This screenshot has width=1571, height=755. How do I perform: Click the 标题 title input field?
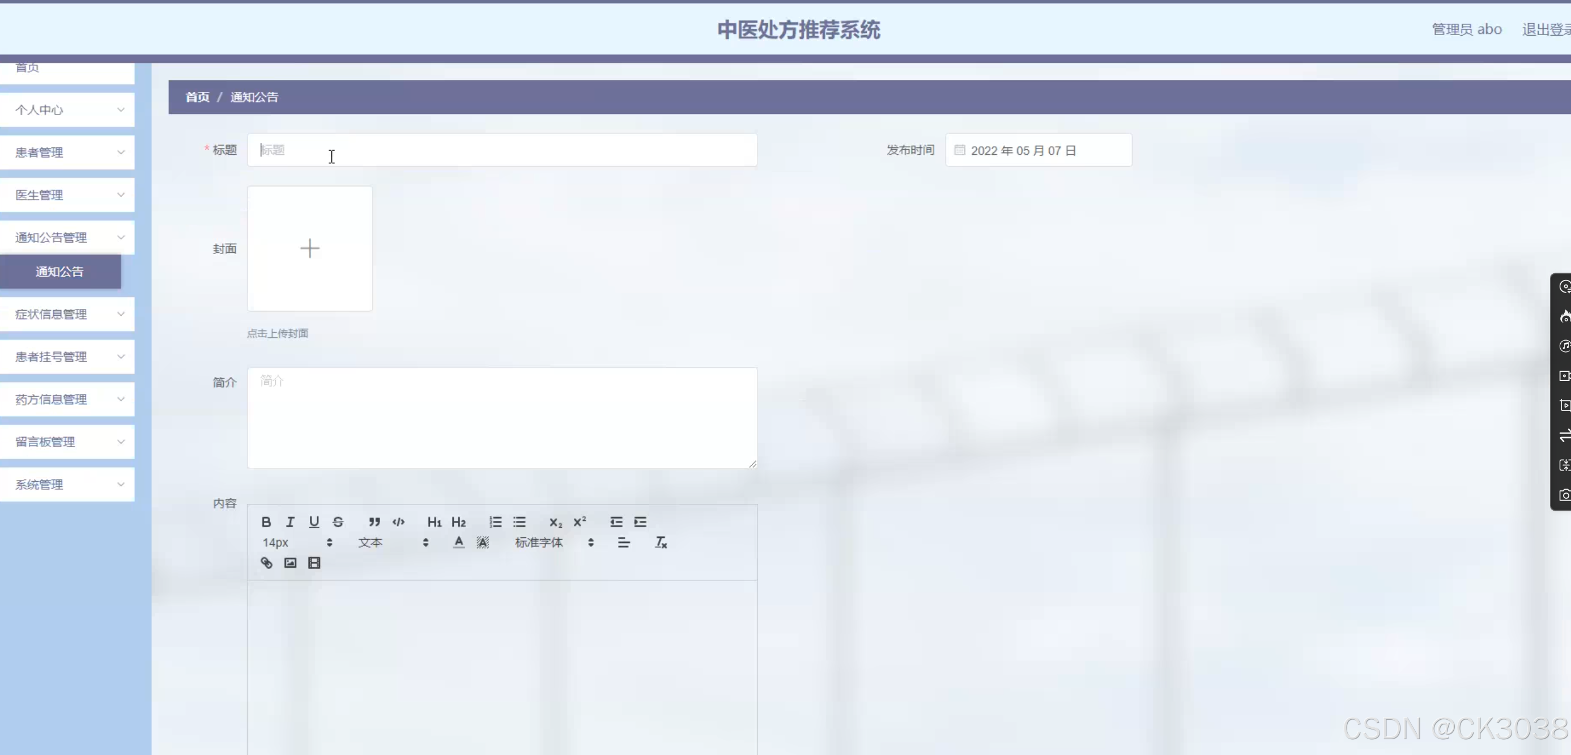[501, 150]
